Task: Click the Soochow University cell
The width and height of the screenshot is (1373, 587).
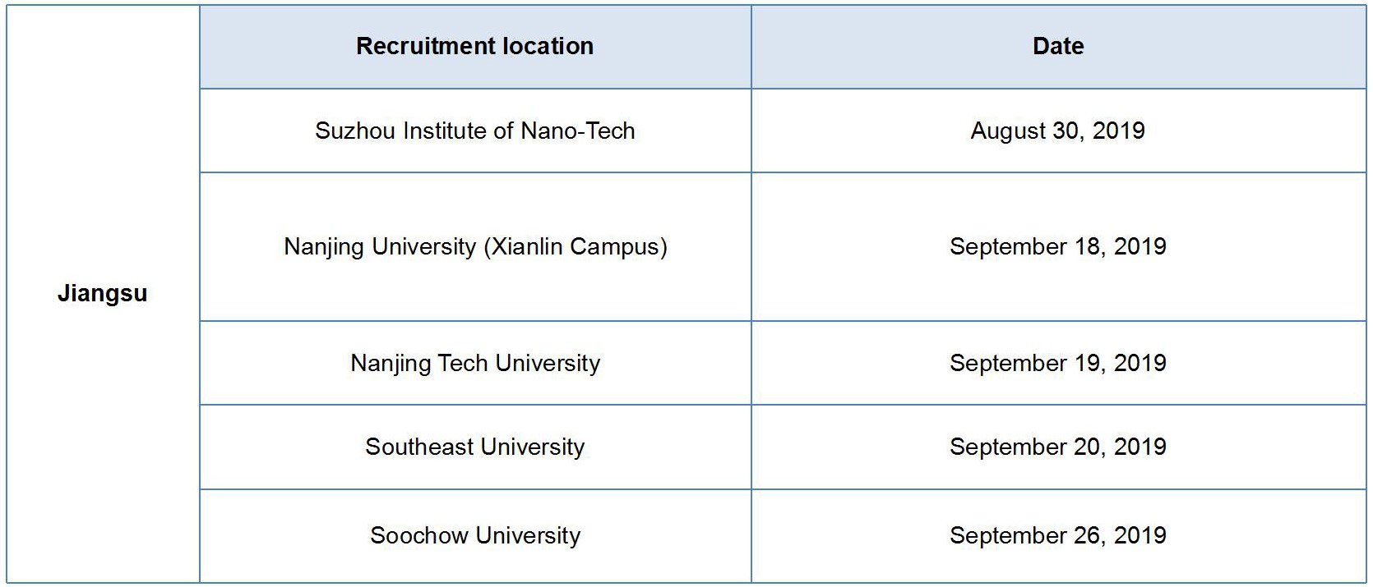Action: 474,536
